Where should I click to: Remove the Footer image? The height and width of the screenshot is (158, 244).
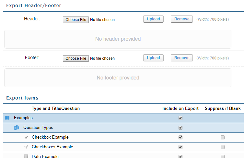tap(181, 58)
